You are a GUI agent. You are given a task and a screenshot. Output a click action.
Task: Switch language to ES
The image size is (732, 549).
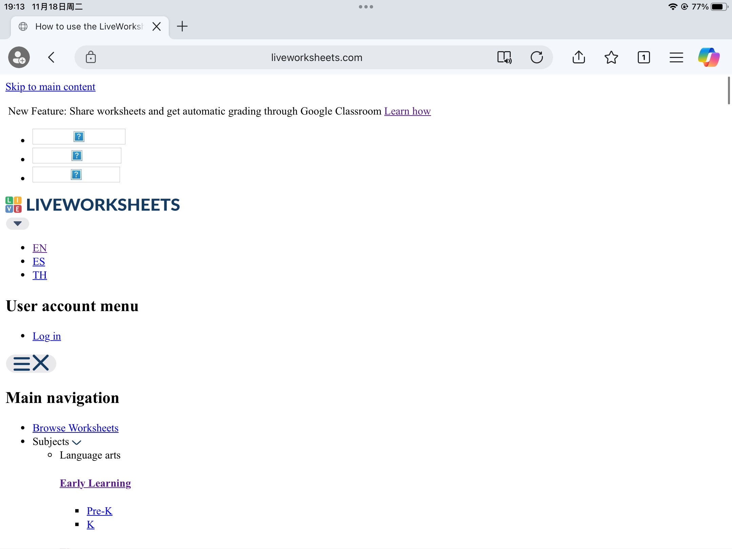coord(39,262)
